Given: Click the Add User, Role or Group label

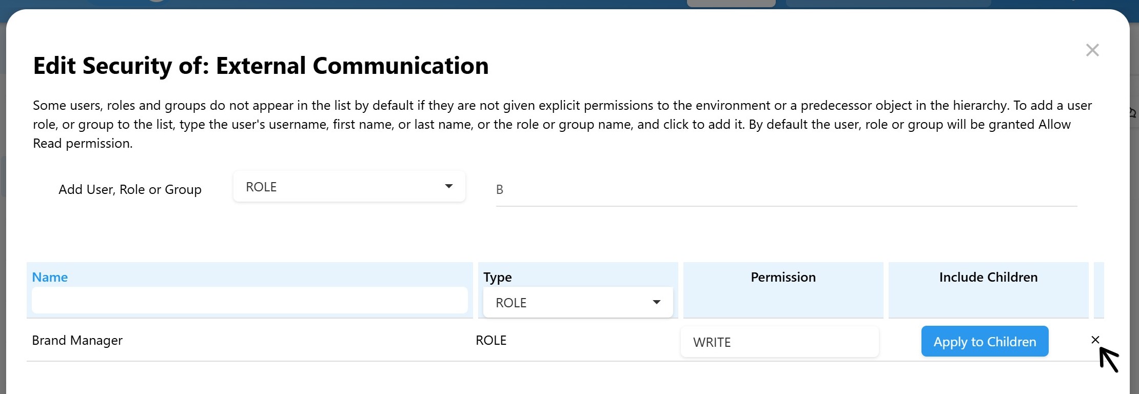Looking at the screenshot, I should 130,189.
